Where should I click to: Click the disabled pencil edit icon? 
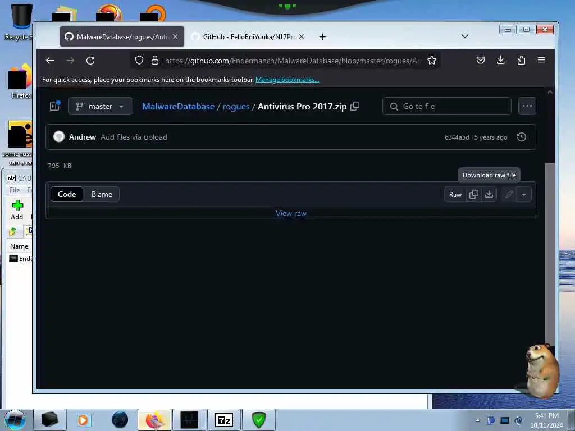pos(509,194)
